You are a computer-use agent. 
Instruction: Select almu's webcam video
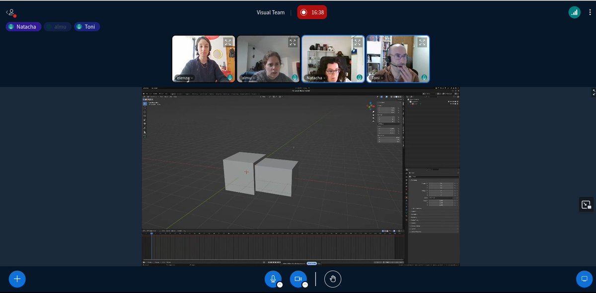269,59
